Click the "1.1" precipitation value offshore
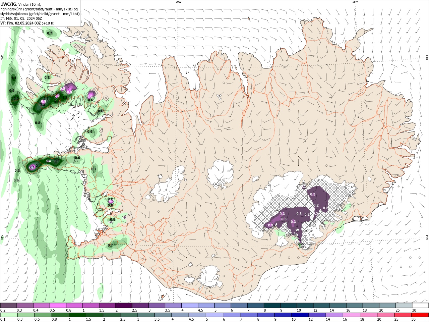 click(x=14, y=78)
